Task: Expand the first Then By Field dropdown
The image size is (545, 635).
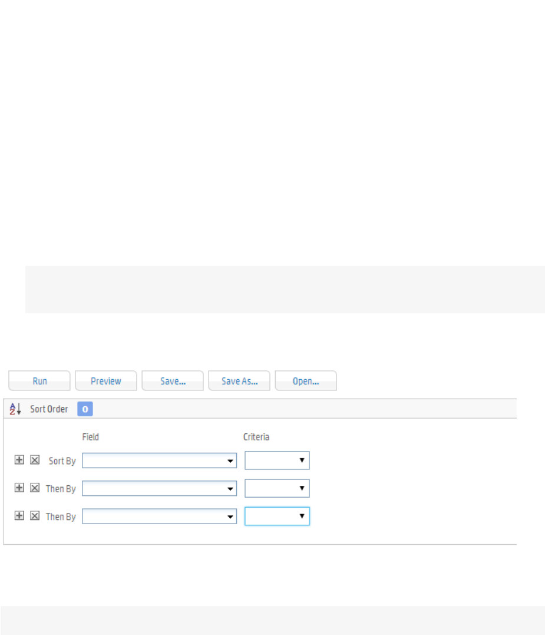Action: [x=159, y=488]
